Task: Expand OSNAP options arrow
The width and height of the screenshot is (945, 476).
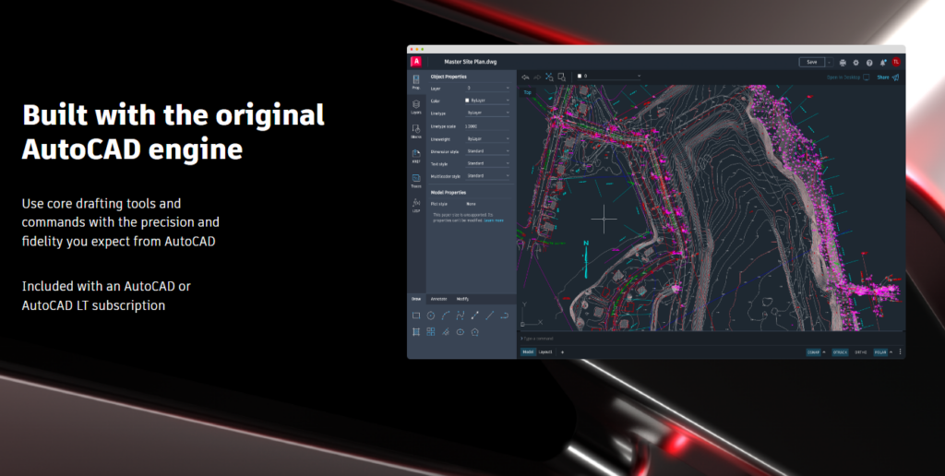Action: point(824,351)
